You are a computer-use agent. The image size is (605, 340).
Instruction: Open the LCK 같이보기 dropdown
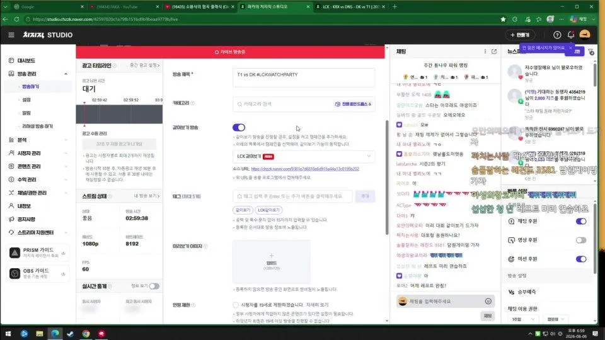click(304, 156)
